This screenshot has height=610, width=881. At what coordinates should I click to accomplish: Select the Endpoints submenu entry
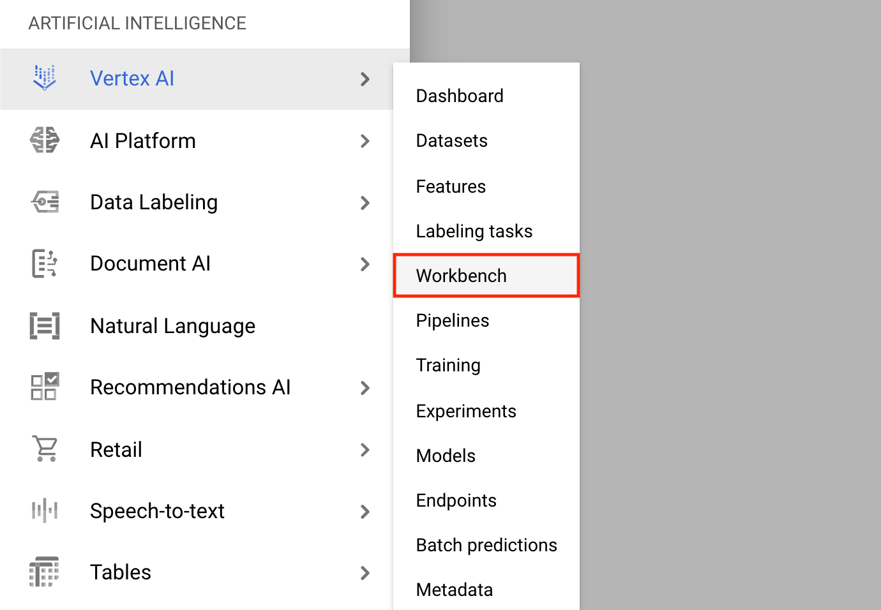pyautogui.click(x=456, y=500)
